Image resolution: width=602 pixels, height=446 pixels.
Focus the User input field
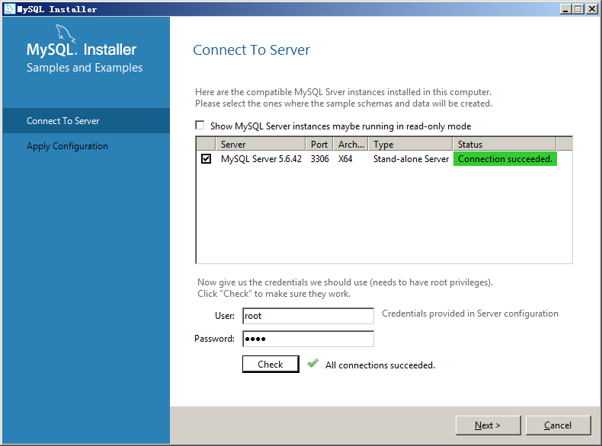click(x=308, y=316)
